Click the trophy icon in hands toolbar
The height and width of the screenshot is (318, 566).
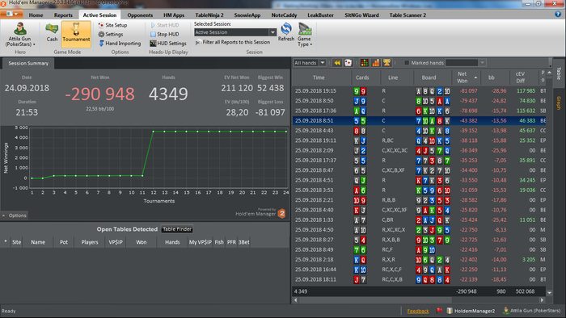pyautogui.click(x=387, y=63)
